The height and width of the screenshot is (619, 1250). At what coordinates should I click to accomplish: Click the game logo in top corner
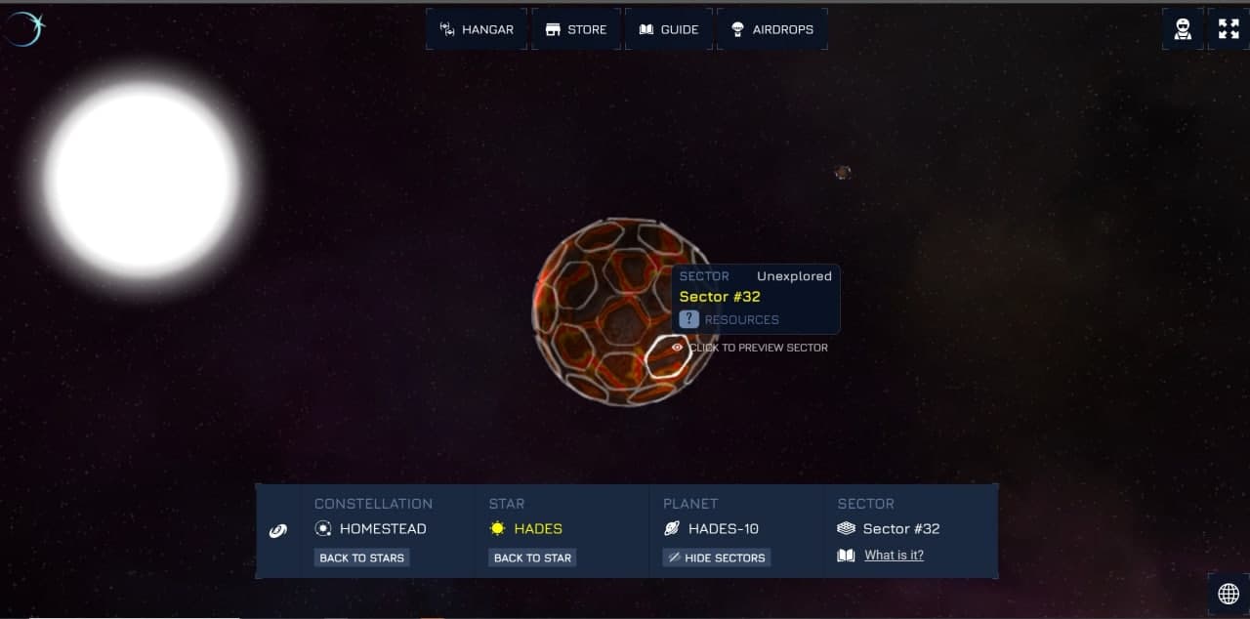tap(23, 28)
